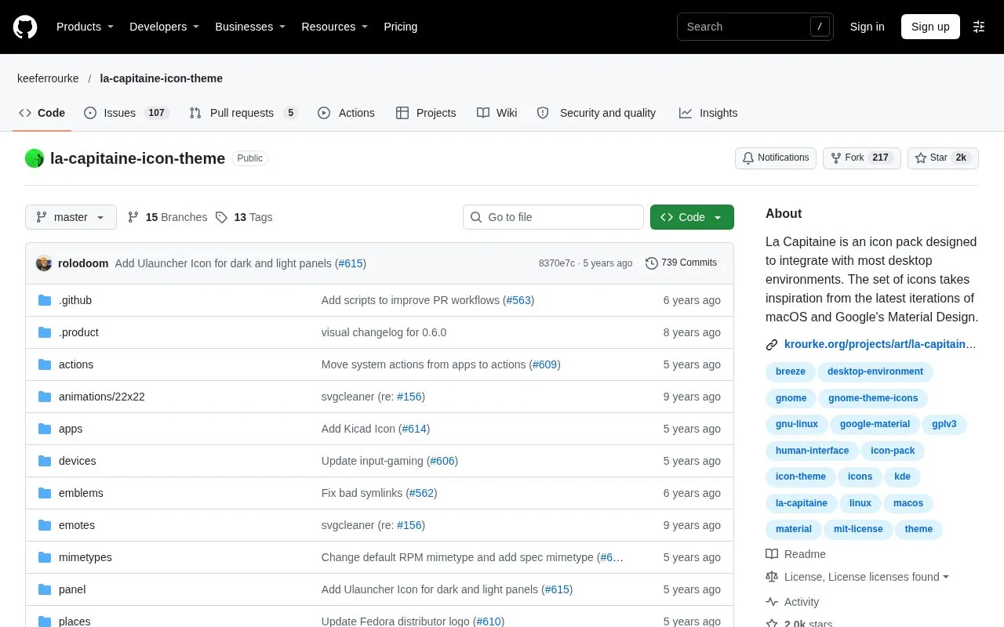Star the repository with the Star button
The height and width of the screenshot is (627, 1004).
pyautogui.click(x=943, y=158)
